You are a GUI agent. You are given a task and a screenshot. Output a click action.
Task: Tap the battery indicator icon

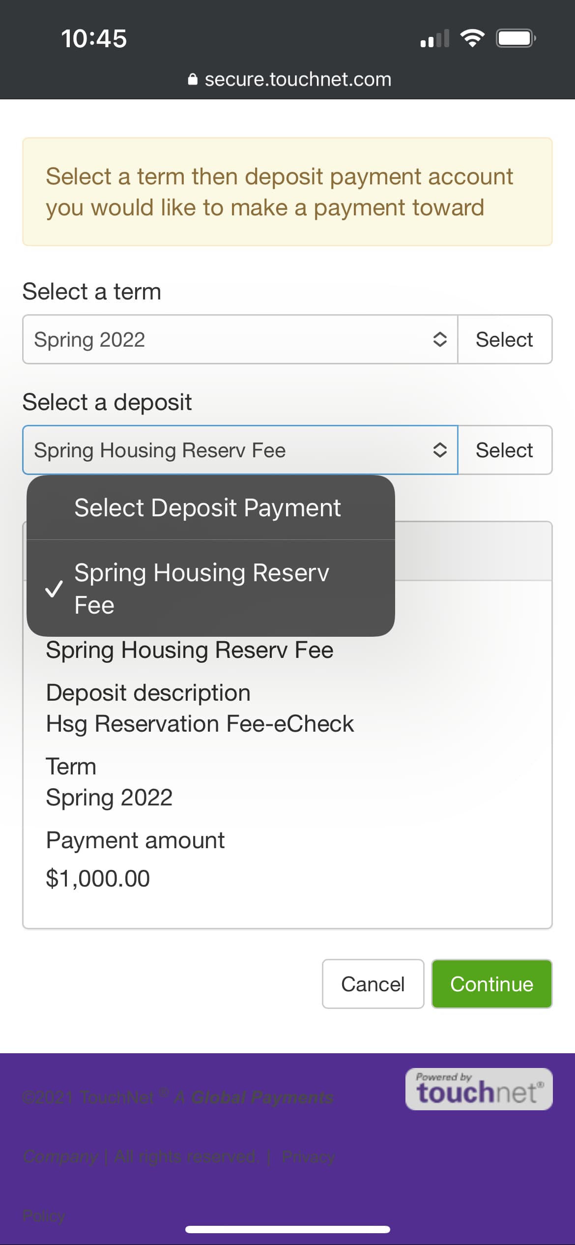515,38
